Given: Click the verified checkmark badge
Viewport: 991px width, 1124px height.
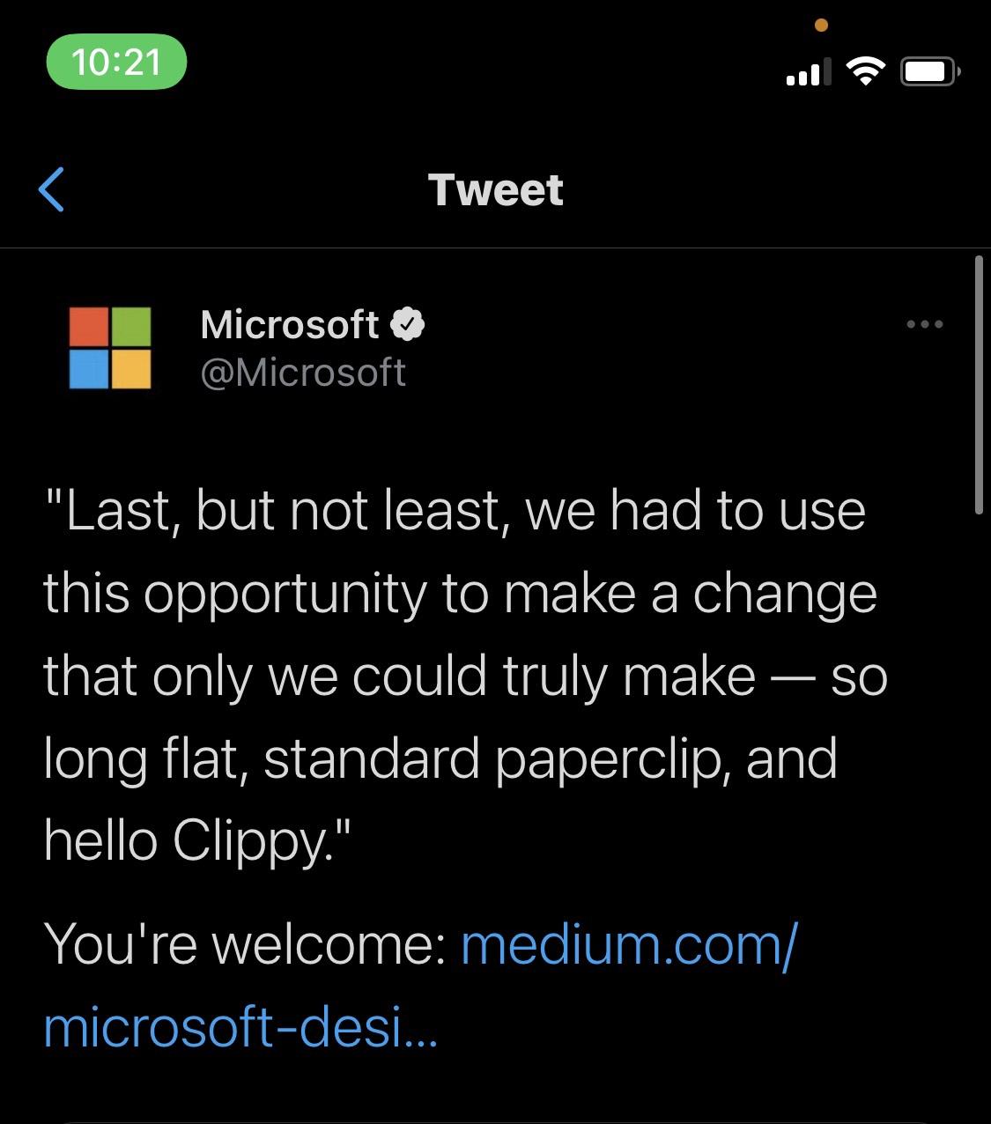Looking at the screenshot, I should coord(407,325).
